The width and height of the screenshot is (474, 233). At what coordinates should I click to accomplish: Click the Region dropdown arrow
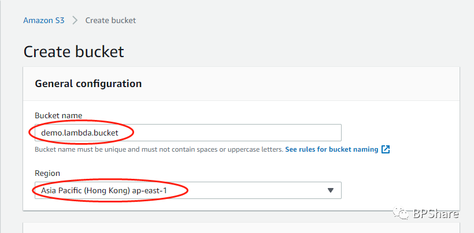pyautogui.click(x=331, y=190)
